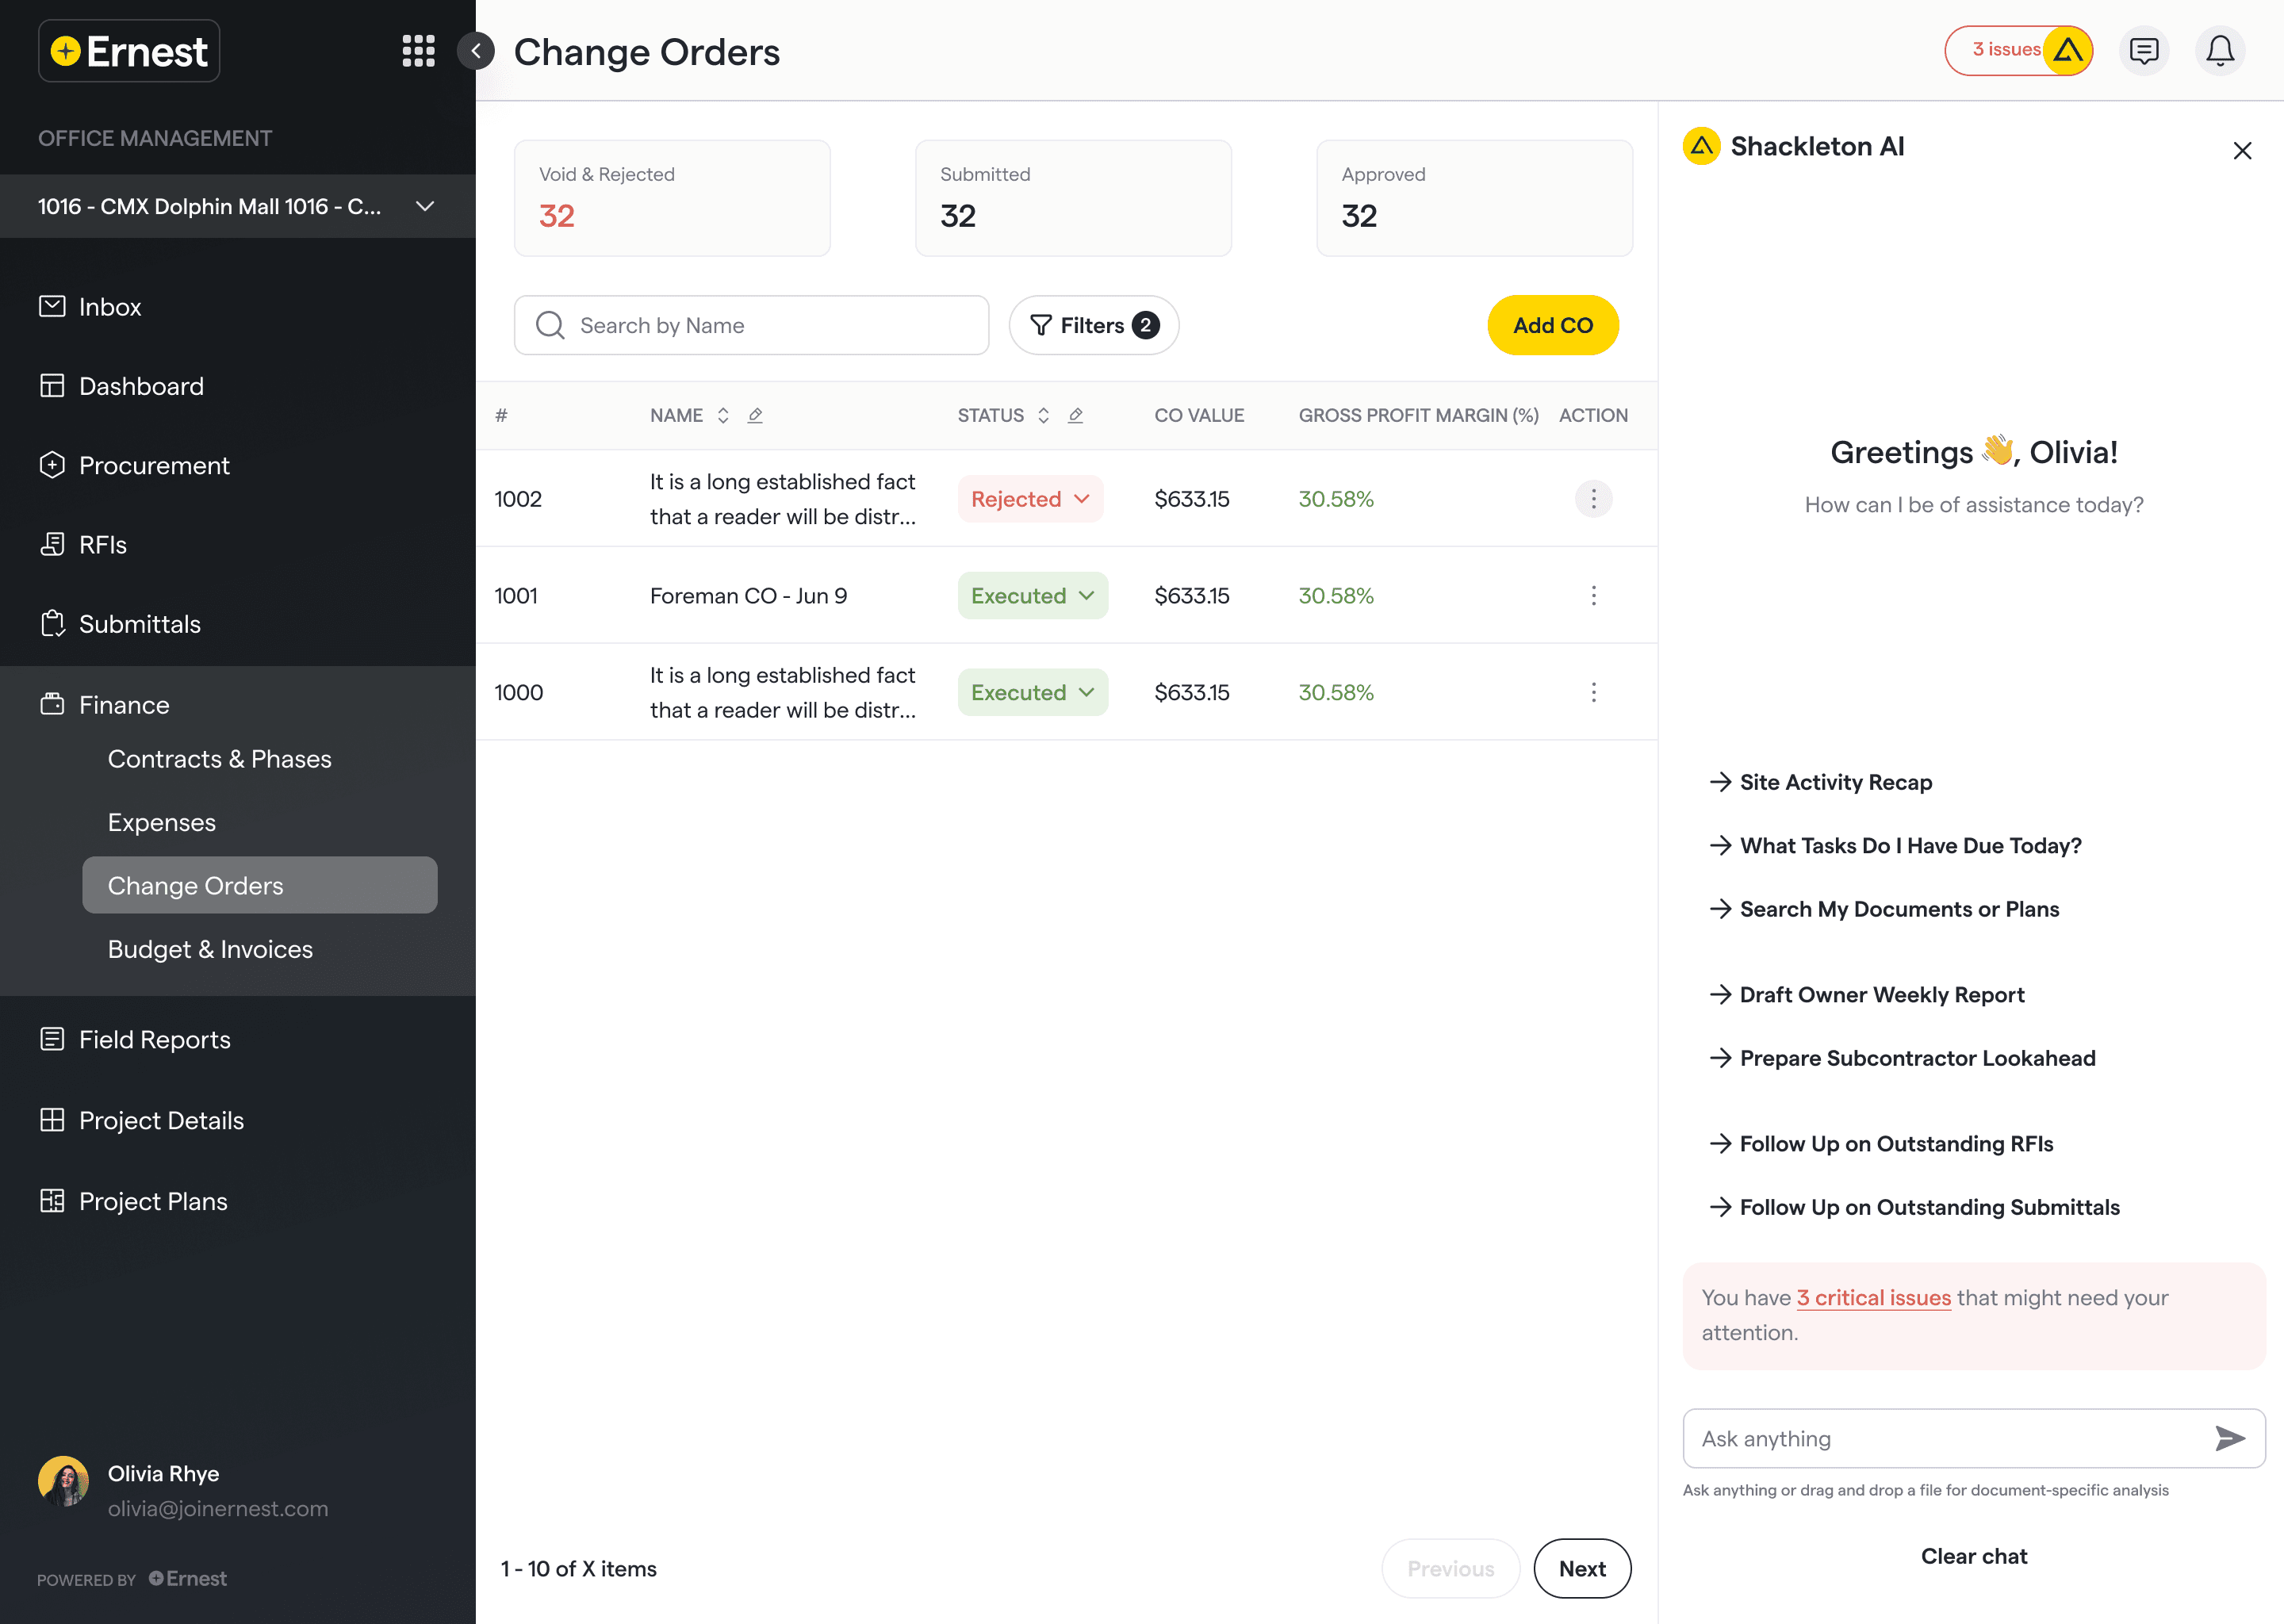This screenshot has width=2284, height=1624.
Task: Click the Add CO button
Action: click(x=1551, y=325)
